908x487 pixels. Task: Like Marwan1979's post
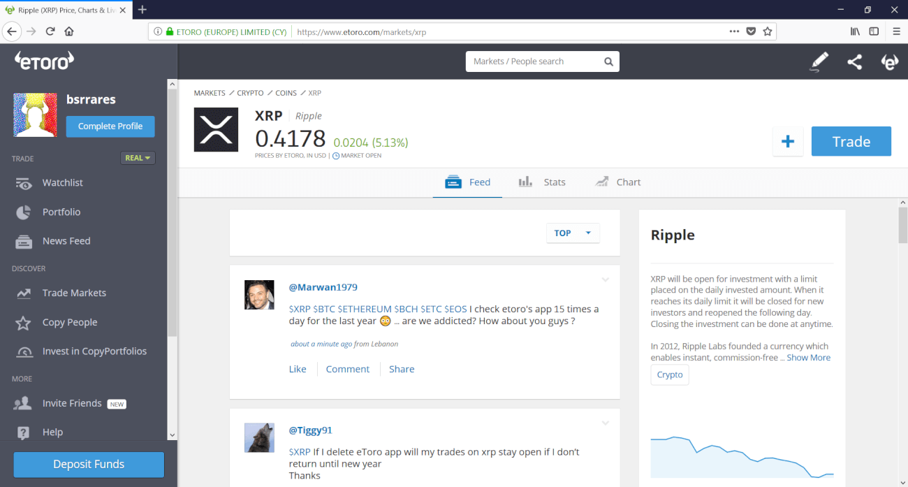tap(298, 369)
